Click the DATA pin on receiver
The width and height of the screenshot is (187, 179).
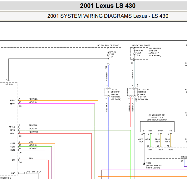tap(161, 131)
